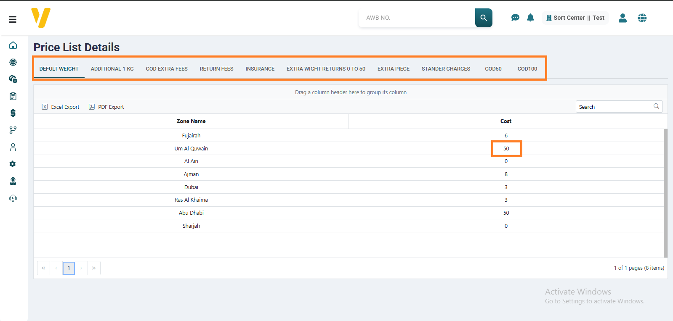The height and width of the screenshot is (321, 673).
Task: Switch to COD EXTRA FEES tab
Action: point(167,69)
